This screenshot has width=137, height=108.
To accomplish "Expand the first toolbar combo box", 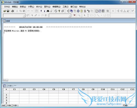I will click(x=24, y=16).
